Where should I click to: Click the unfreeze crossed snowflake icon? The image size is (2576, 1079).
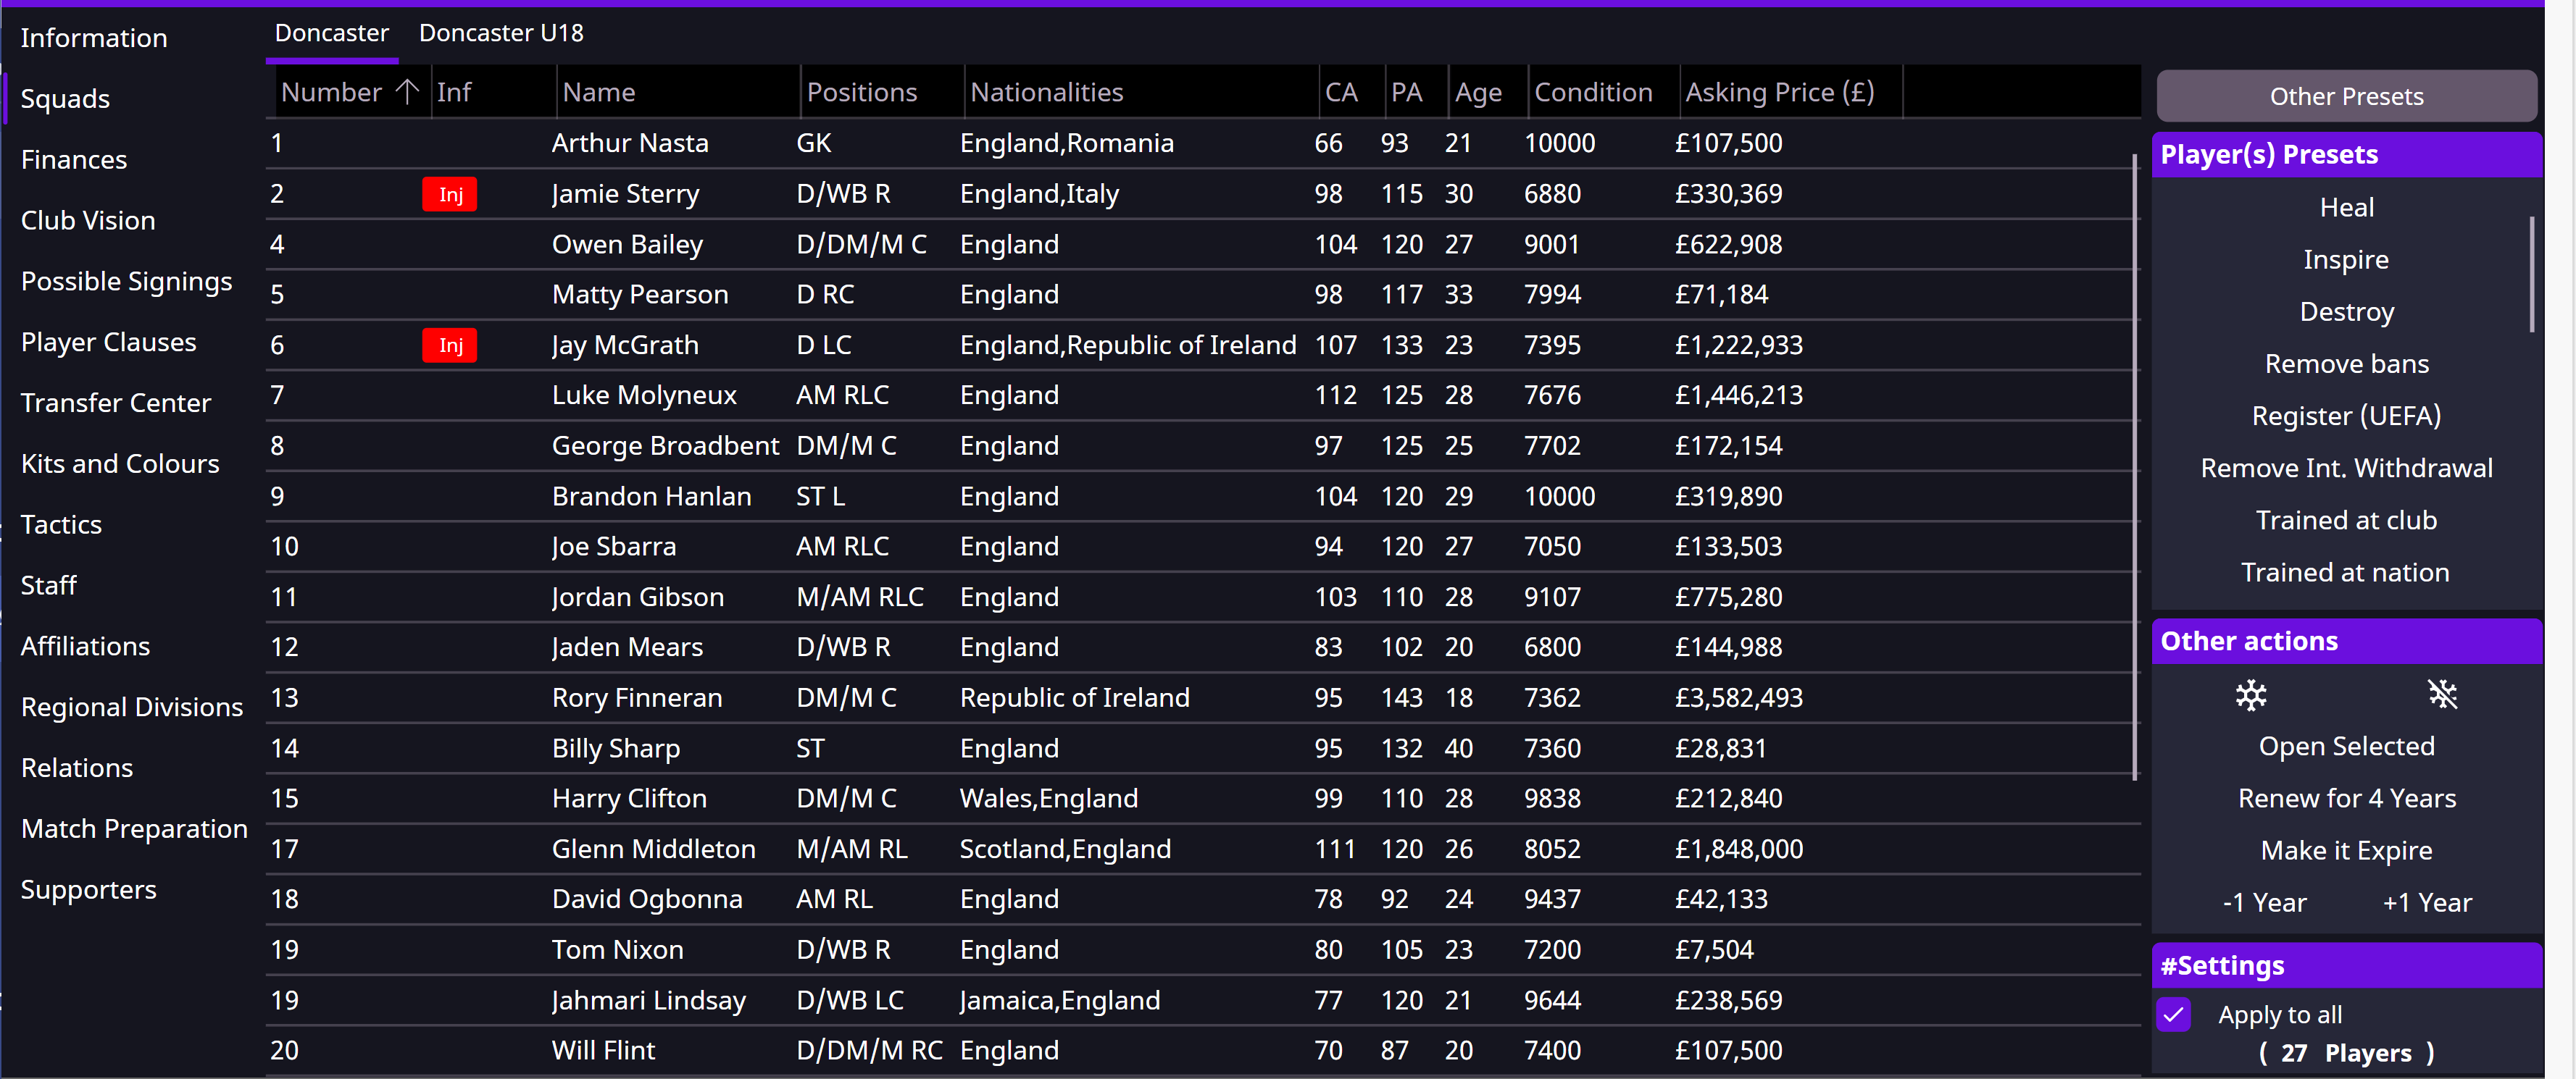(2442, 694)
